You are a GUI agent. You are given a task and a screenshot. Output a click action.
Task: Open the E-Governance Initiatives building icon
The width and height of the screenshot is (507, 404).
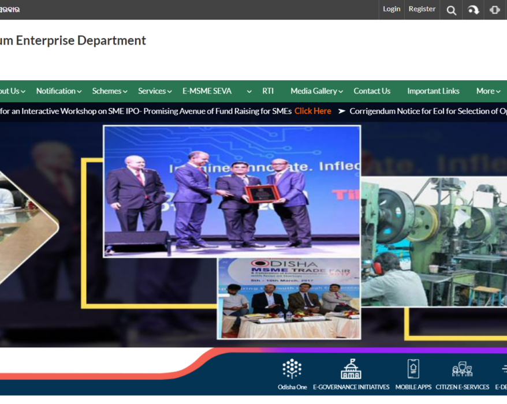coord(351,369)
